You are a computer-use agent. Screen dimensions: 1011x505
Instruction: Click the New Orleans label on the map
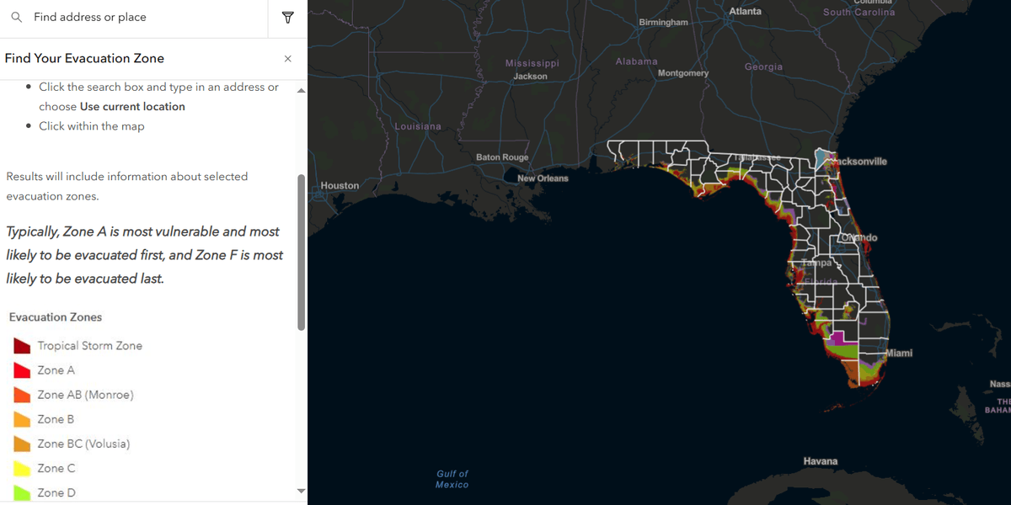(x=543, y=178)
